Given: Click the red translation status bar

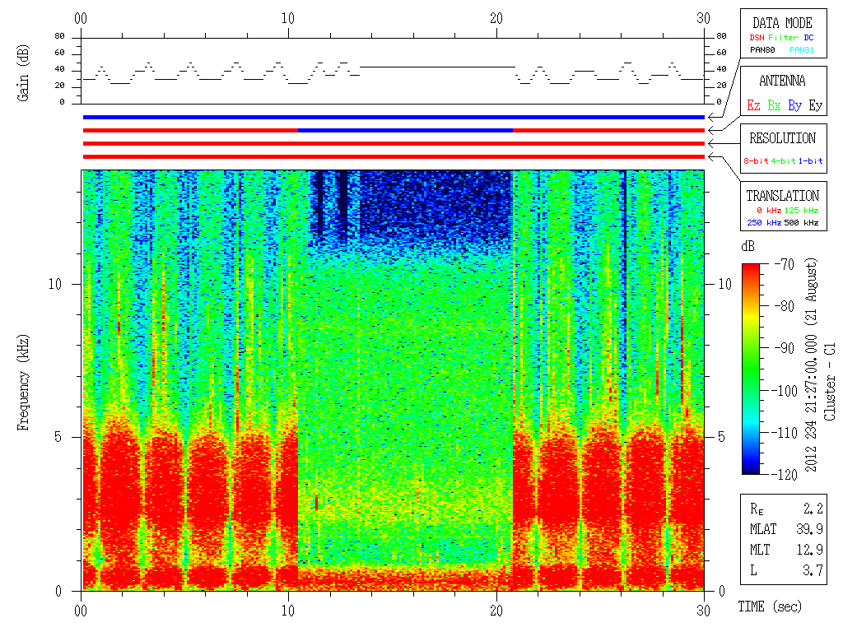Looking at the screenshot, I should [394, 157].
